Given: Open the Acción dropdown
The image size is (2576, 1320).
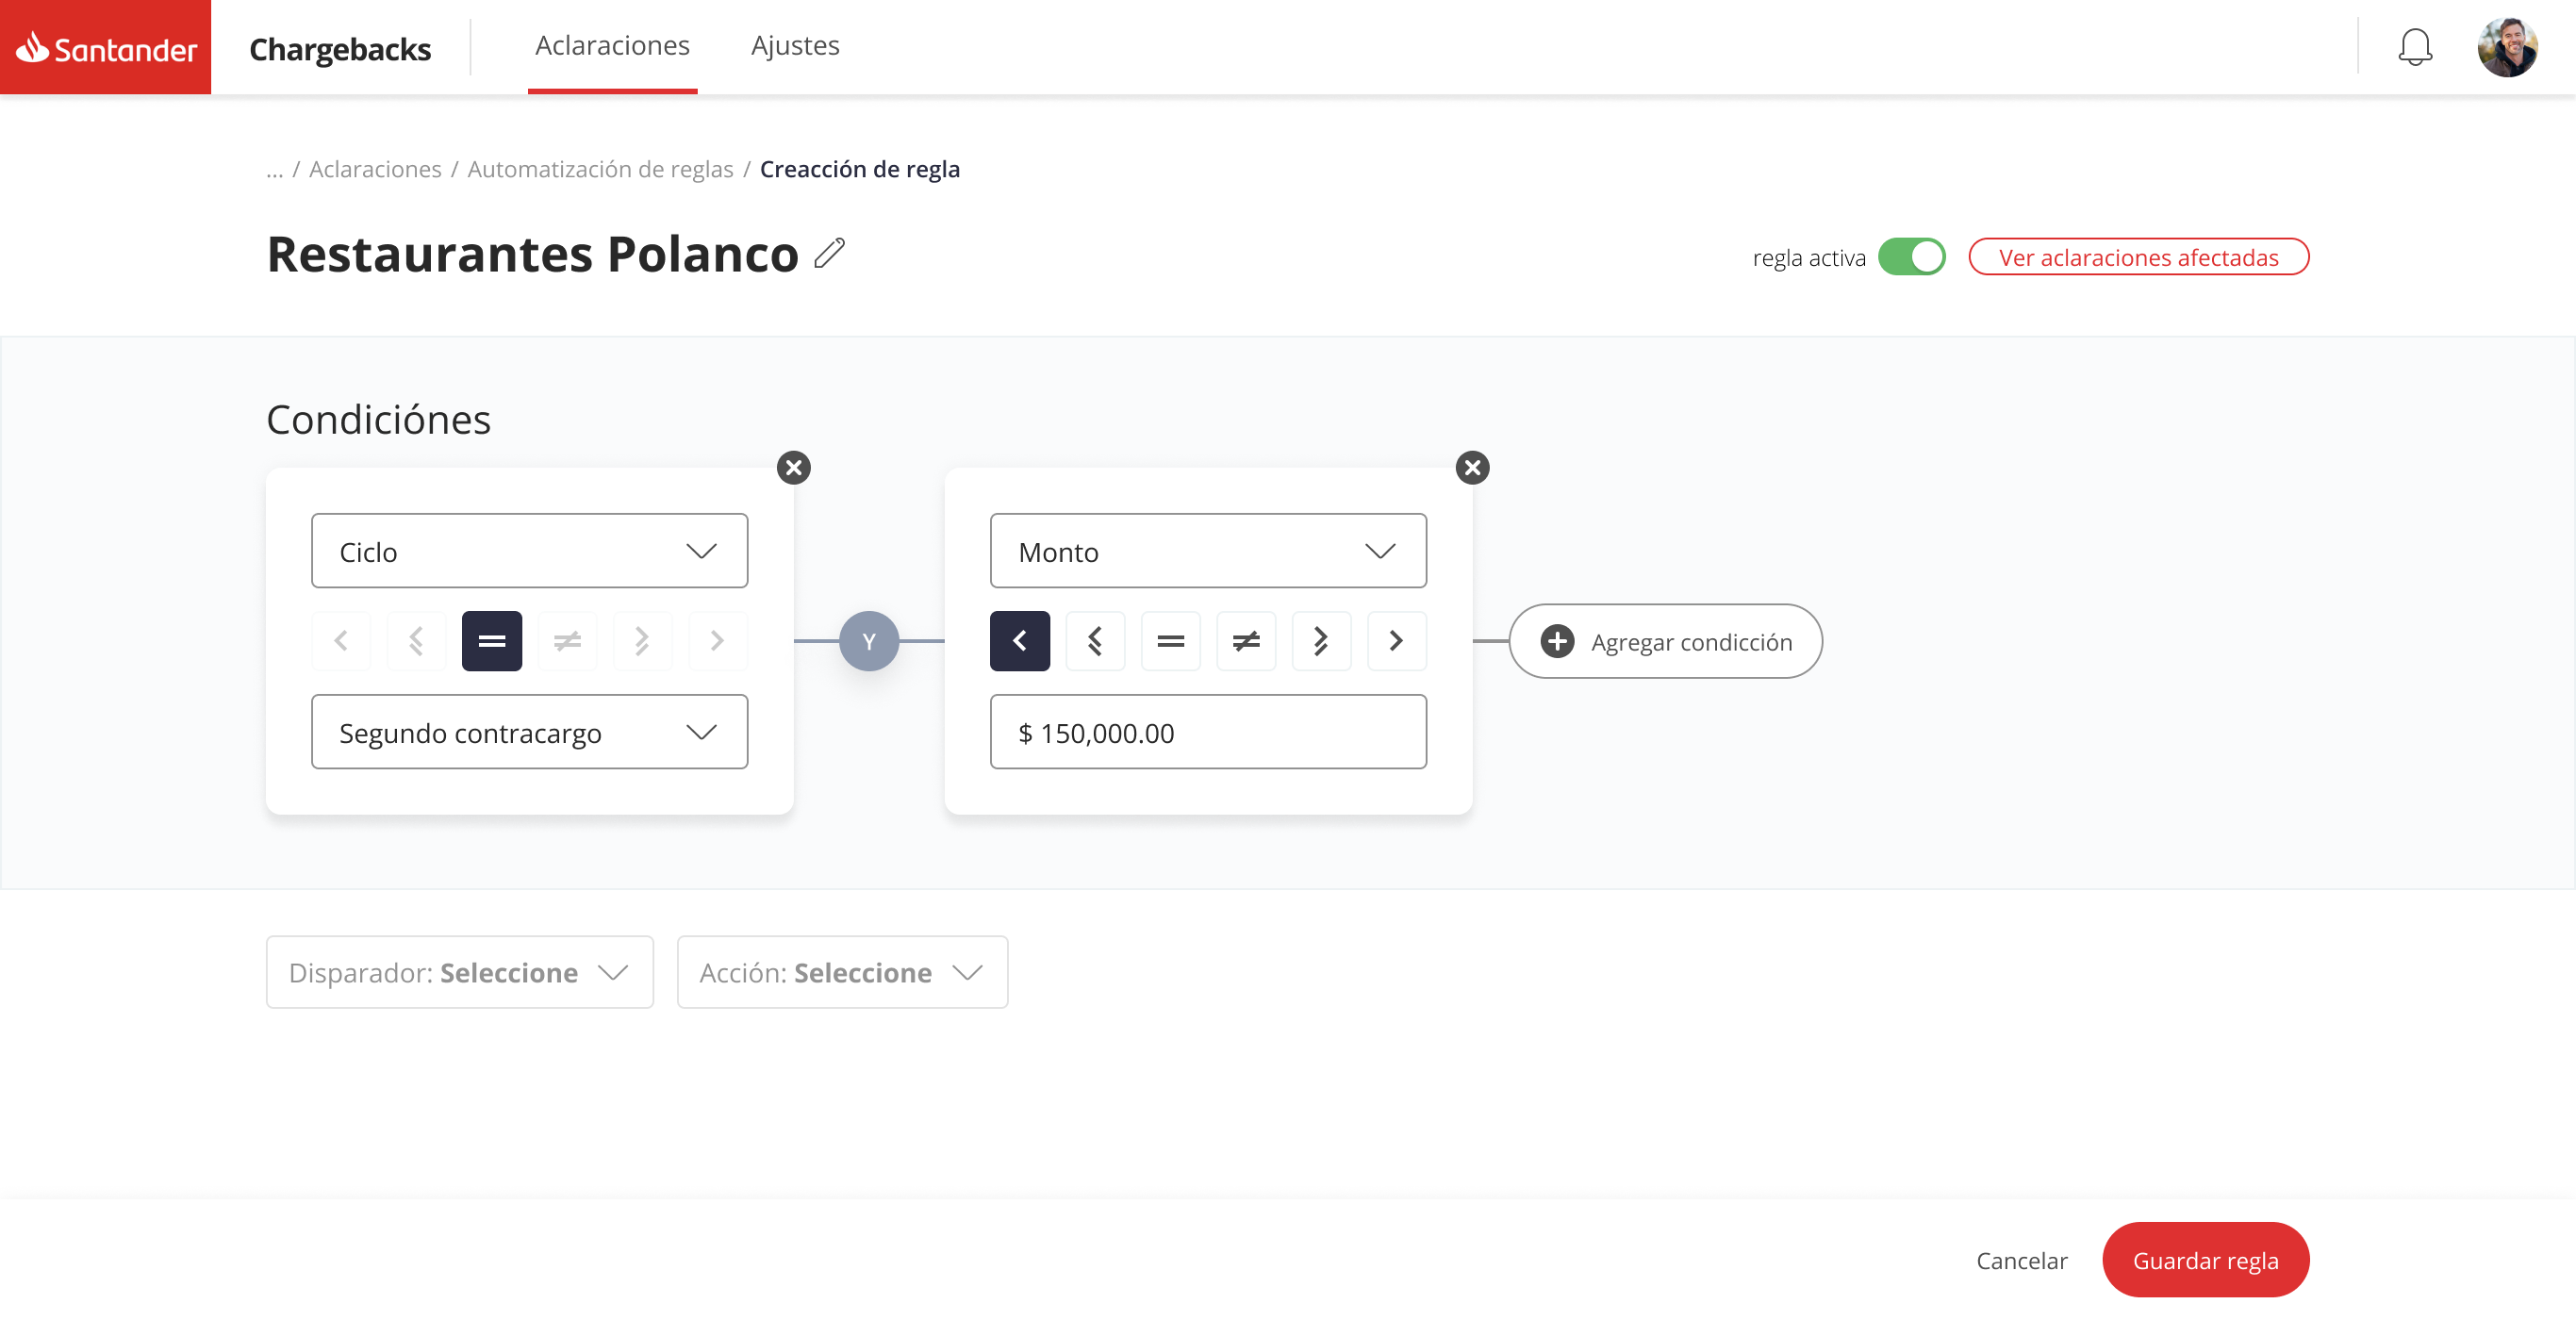Looking at the screenshot, I should point(842,971).
